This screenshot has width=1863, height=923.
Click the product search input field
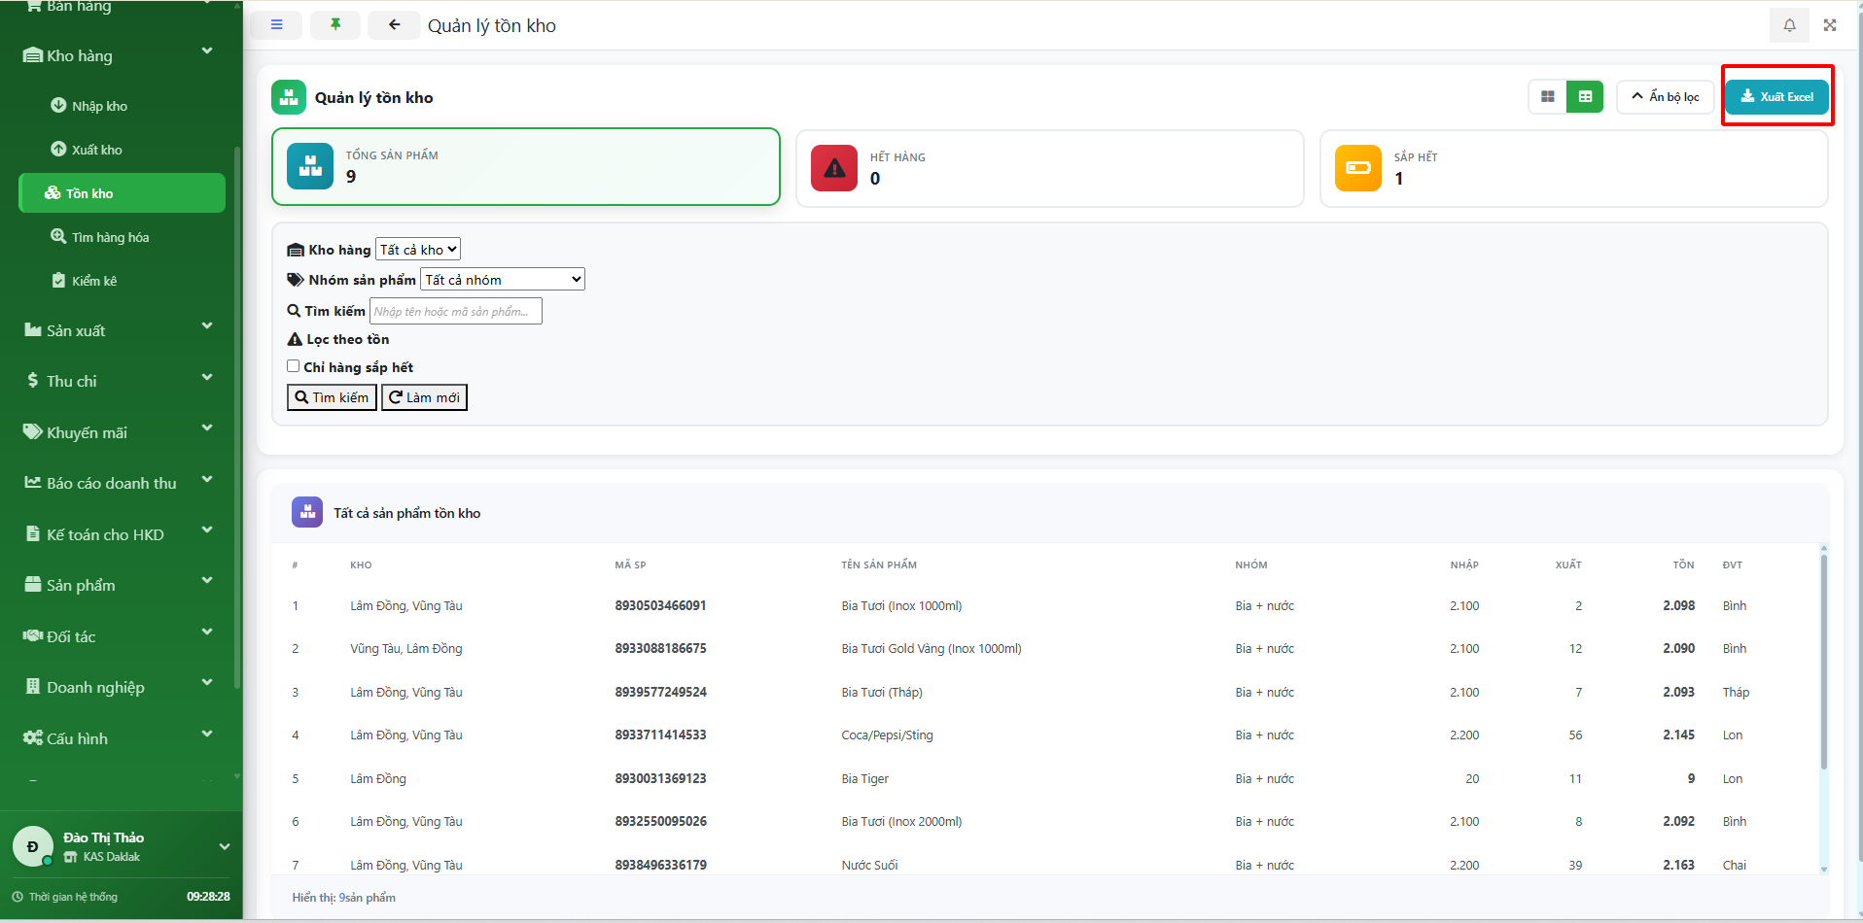pos(455,311)
